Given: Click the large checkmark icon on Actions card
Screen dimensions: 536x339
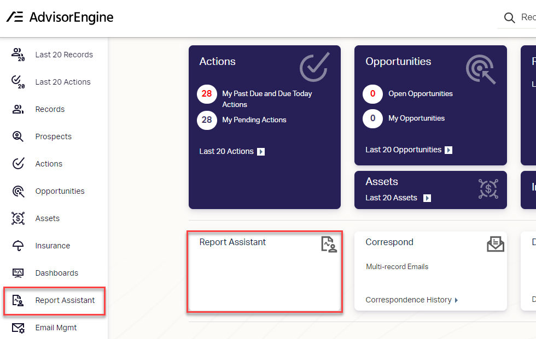Looking at the screenshot, I should [x=315, y=67].
